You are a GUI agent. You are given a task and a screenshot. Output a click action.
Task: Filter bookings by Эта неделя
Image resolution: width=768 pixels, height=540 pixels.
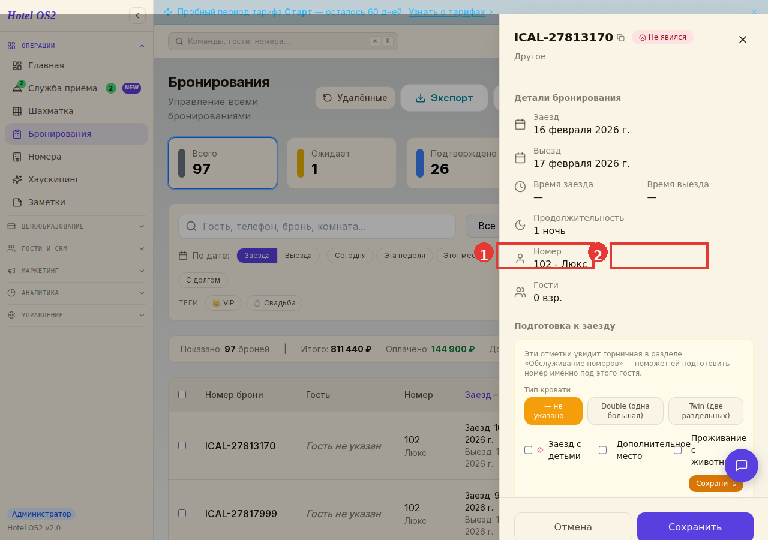coord(404,256)
